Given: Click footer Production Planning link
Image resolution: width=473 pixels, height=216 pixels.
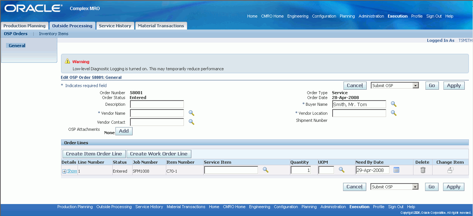Looking at the screenshot, I should [x=75, y=207].
